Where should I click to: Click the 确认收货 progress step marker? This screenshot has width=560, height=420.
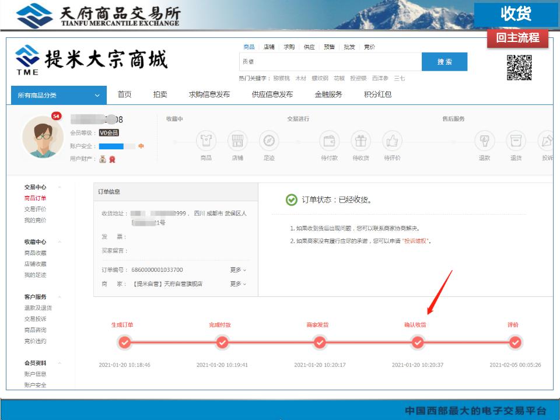pos(418,343)
